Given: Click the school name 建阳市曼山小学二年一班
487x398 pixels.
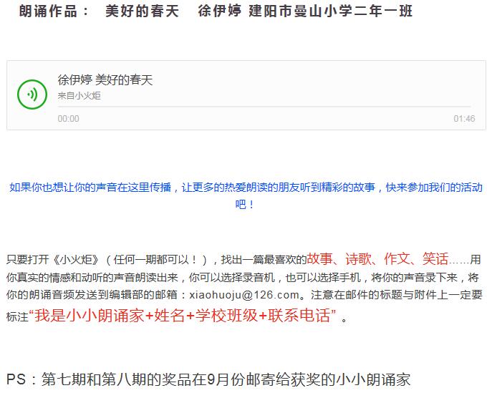Looking at the screenshot, I should pos(331,11).
